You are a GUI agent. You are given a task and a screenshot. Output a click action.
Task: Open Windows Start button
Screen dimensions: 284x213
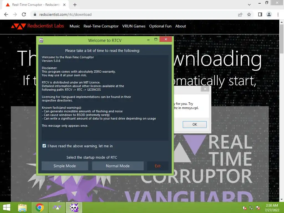(x=7, y=207)
